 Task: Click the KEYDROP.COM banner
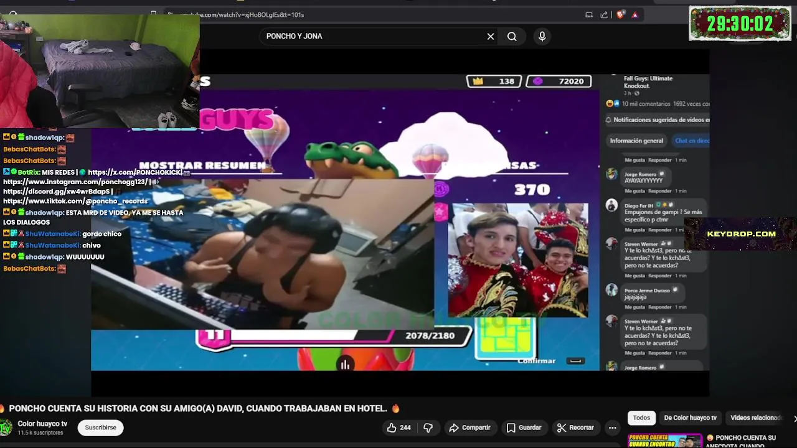pos(741,234)
